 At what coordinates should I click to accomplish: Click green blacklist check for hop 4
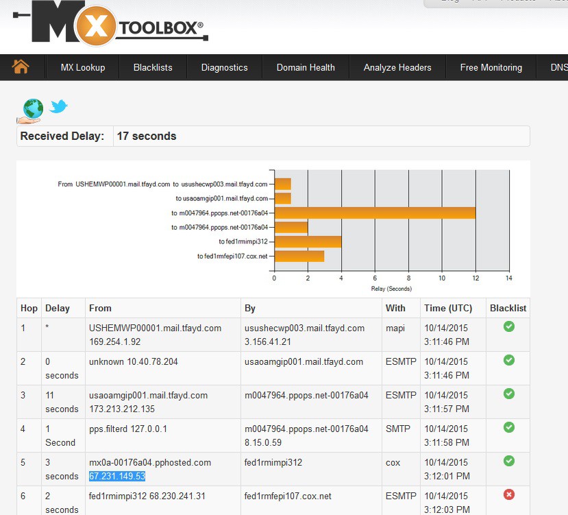(508, 427)
